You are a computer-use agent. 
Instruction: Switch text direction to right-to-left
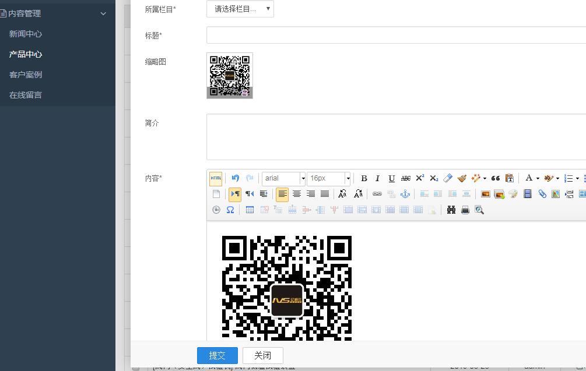[x=250, y=194]
